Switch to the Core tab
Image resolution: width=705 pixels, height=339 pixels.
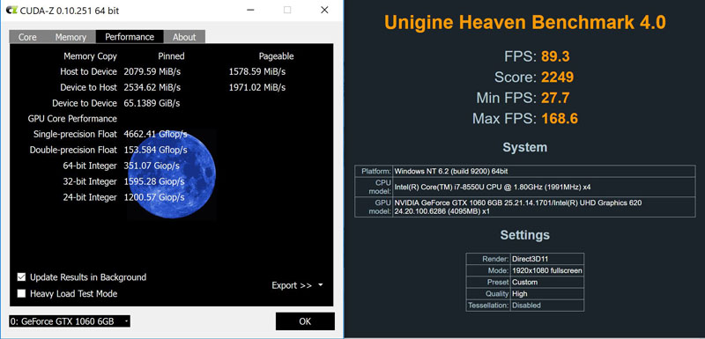(x=27, y=37)
